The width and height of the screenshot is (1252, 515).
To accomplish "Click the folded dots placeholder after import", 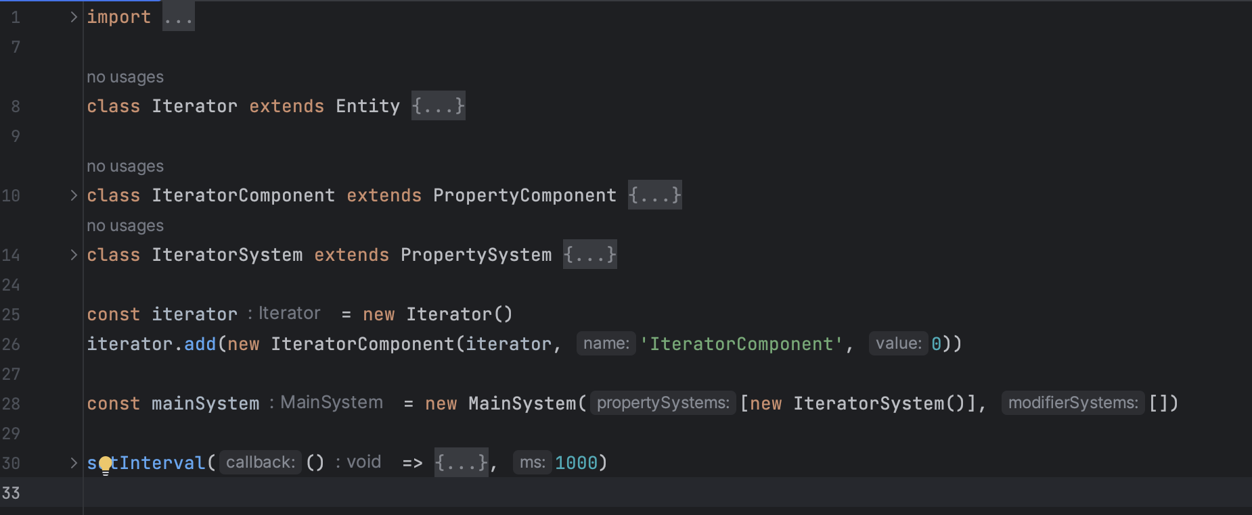I will (179, 17).
